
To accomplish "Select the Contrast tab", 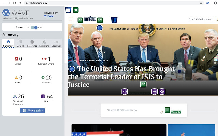I will (x=56, y=43).
